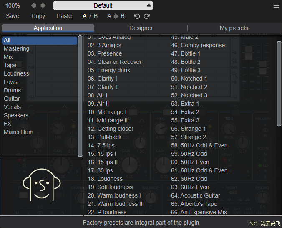Load preset 10. Mid range I
The height and width of the screenshot is (228, 282).
pos(107,112)
